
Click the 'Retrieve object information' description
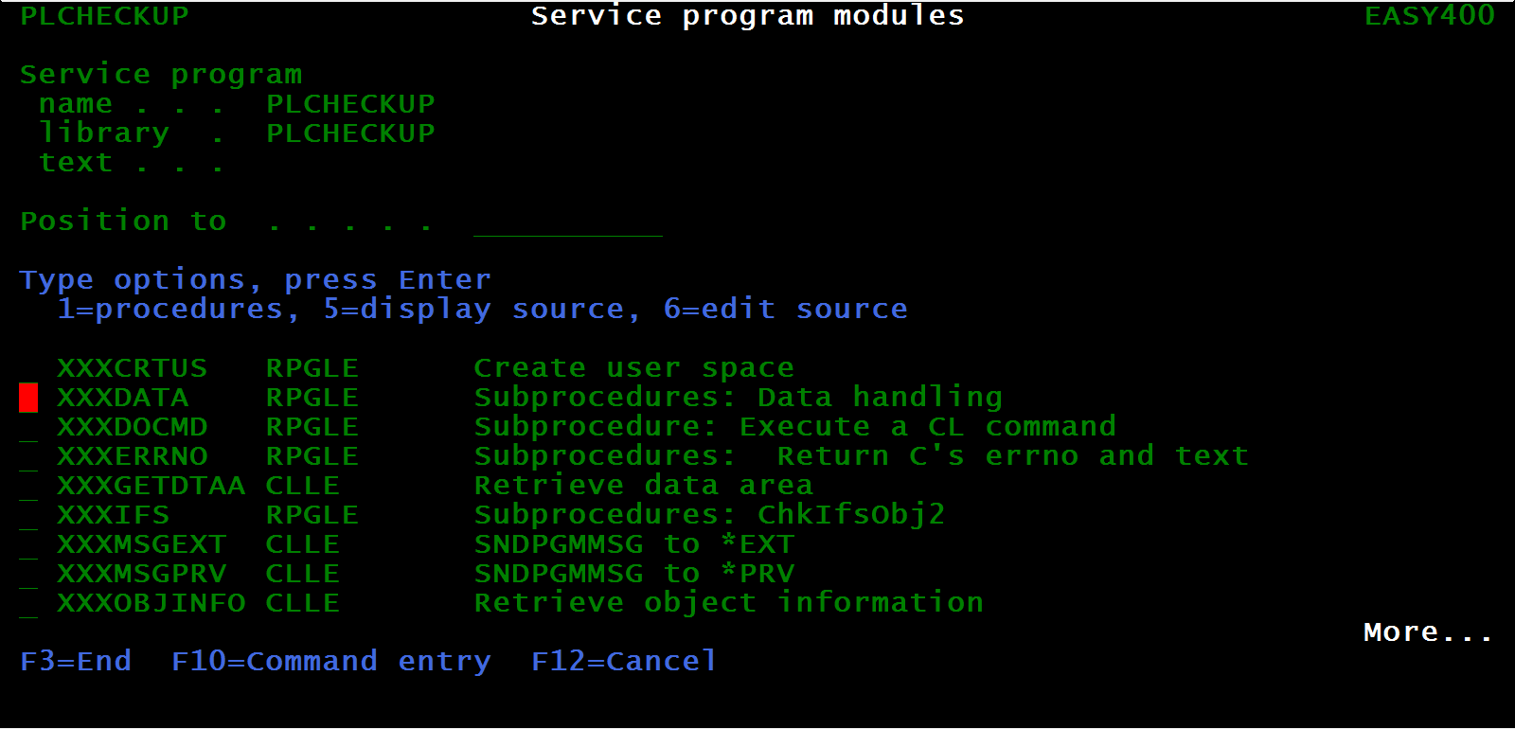pyautogui.click(x=729, y=603)
